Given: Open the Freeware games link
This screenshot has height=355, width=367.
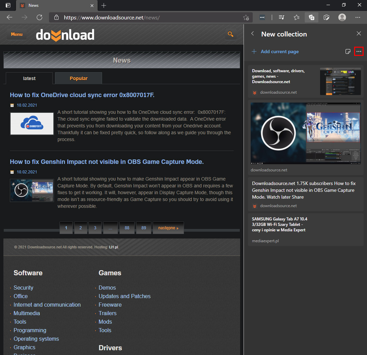Looking at the screenshot, I should coord(110,305).
